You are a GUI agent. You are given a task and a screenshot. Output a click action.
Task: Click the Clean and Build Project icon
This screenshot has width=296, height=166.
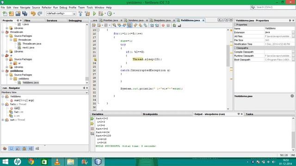87,13
